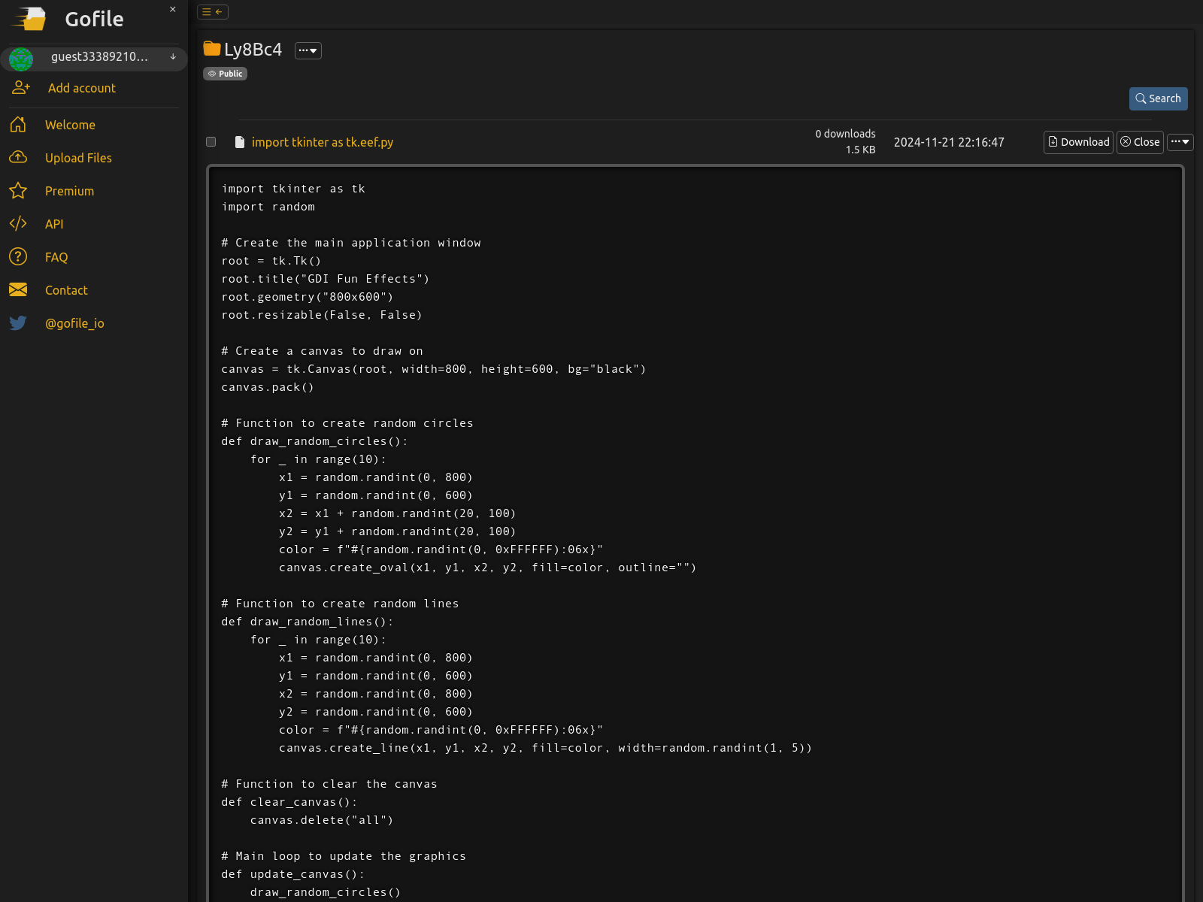
Task: Select the tk.eef.py file checkbox
Action: tap(211, 142)
